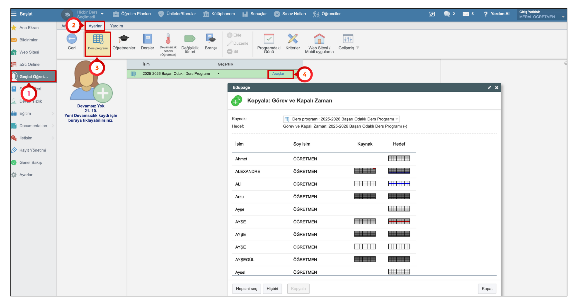Image resolution: width=581 pixels, height=308 pixels.
Task: Toggle Kaynak timetable grid for ALİ
Action: 365,184
